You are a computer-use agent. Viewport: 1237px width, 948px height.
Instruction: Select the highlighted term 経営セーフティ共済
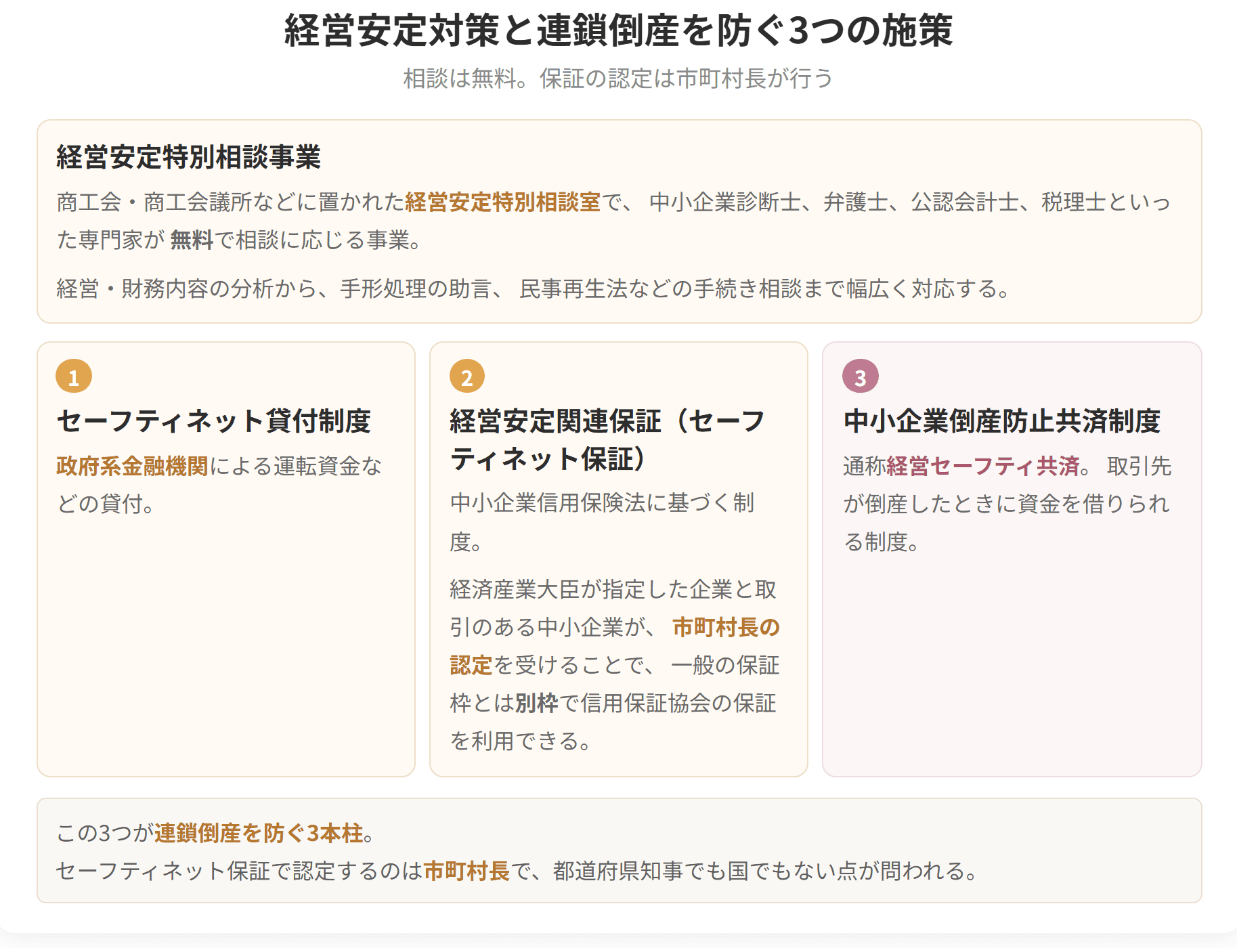point(982,466)
